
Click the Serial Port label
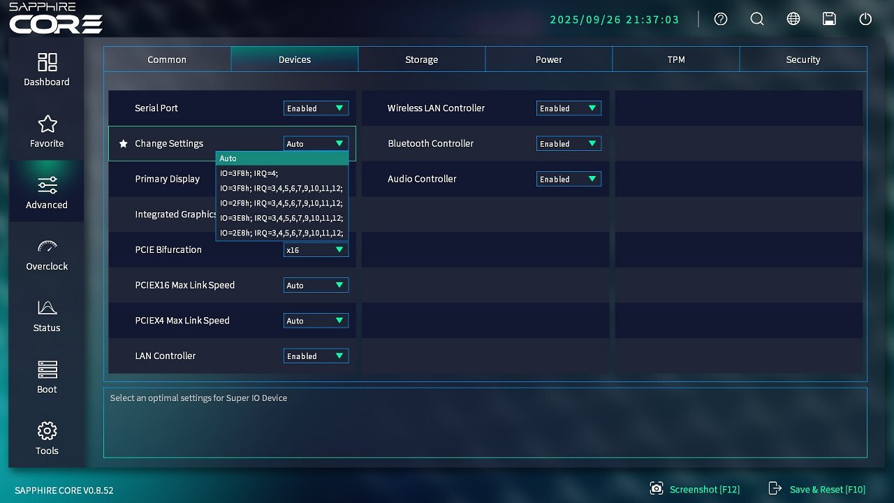[x=156, y=108]
